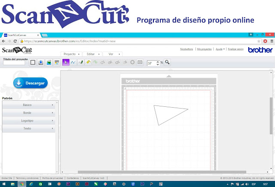Open the Global Site footer link
Viewport: 275px width, 187px height.
click(7, 178)
